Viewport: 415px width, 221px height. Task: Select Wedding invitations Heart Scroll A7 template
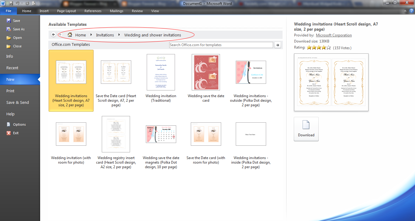coord(71,81)
